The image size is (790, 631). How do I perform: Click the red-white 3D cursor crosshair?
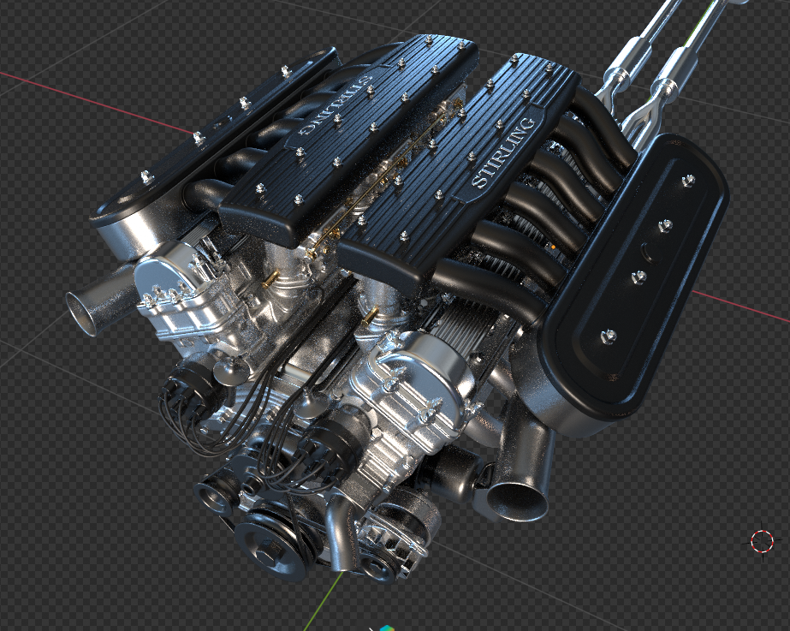763,542
